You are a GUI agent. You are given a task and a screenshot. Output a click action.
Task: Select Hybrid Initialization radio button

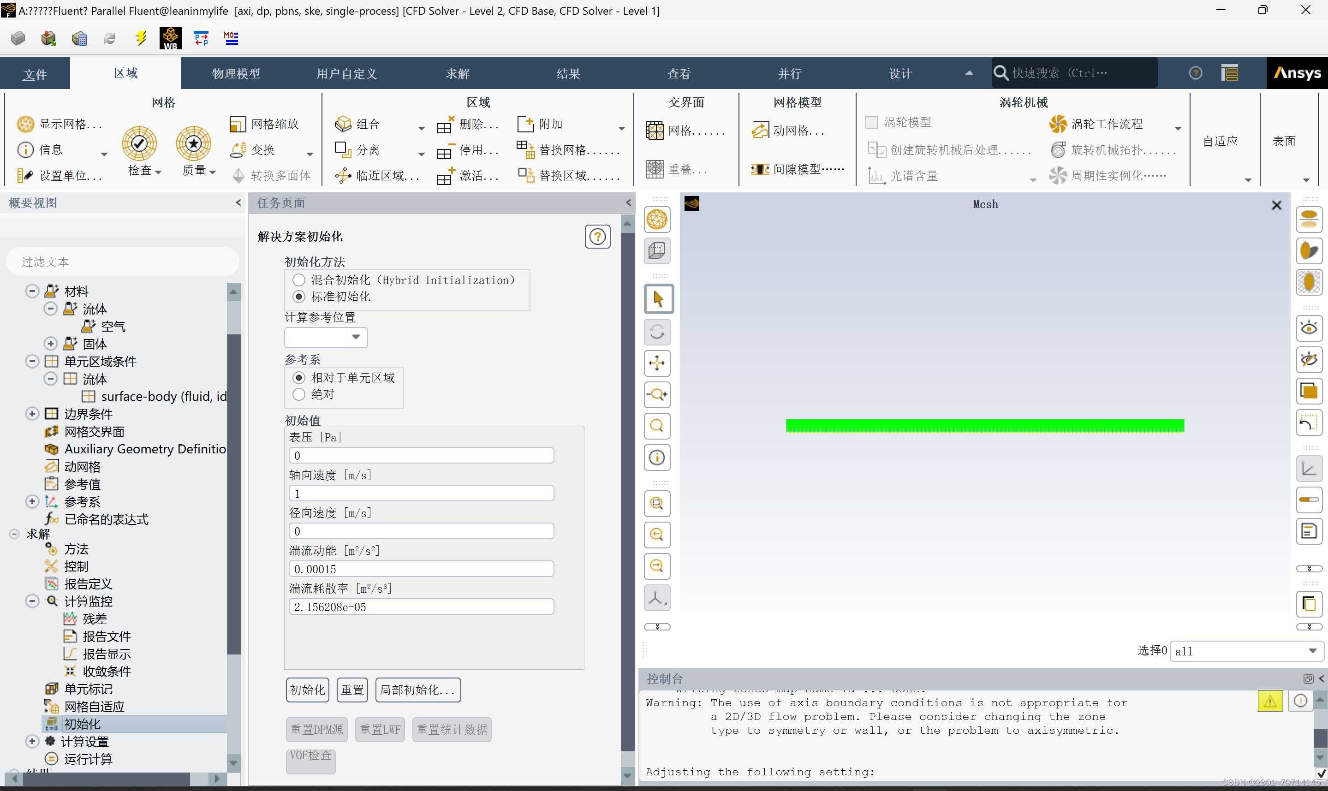pyautogui.click(x=299, y=280)
